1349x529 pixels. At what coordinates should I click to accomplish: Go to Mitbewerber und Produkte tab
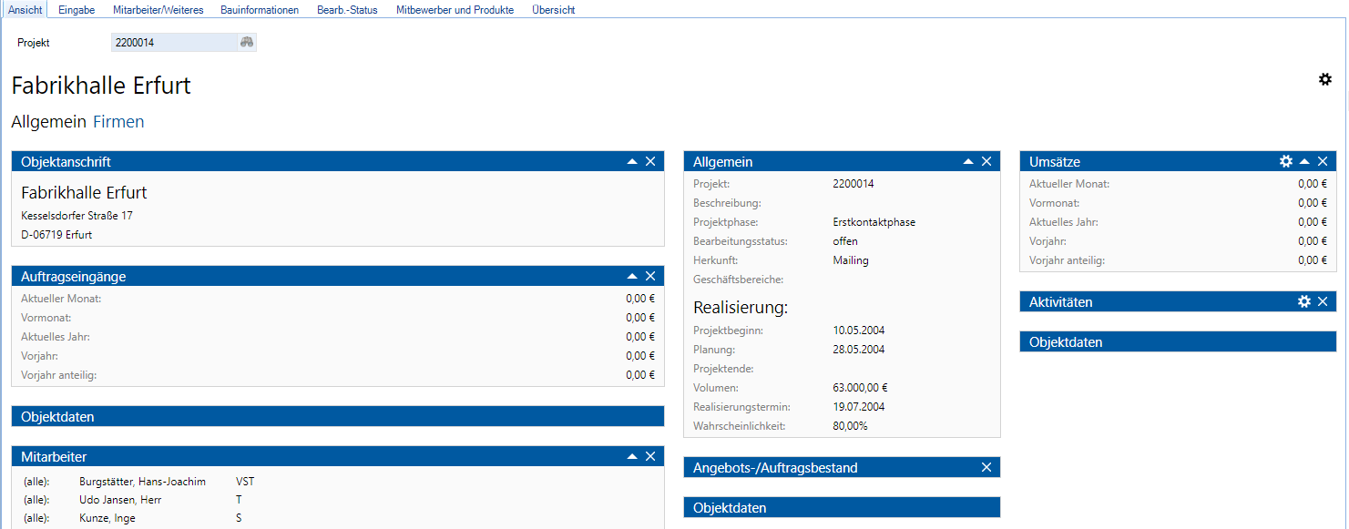[x=455, y=10]
